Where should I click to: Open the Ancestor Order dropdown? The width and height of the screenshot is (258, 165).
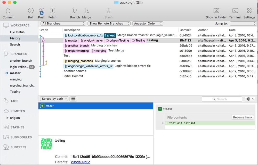[x=148, y=23]
